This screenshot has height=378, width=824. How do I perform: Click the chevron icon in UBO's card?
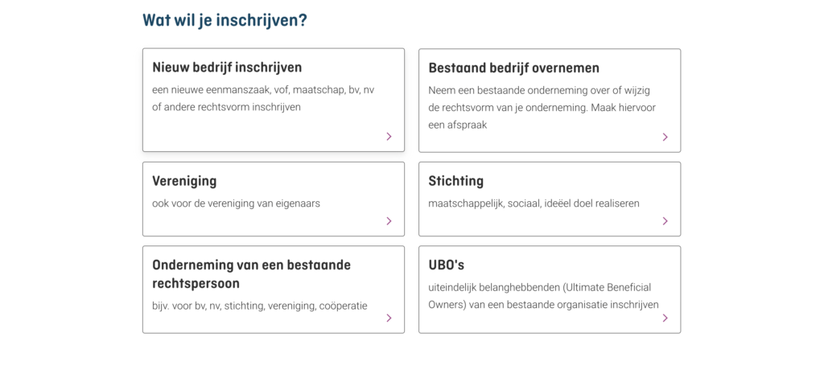click(665, 318)
